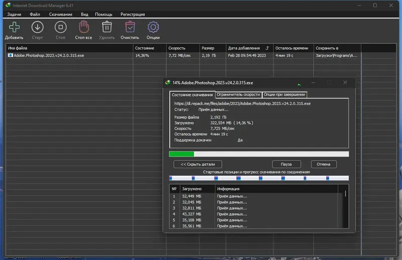Click the IDM icon in dialog title bar

[168, 82]
